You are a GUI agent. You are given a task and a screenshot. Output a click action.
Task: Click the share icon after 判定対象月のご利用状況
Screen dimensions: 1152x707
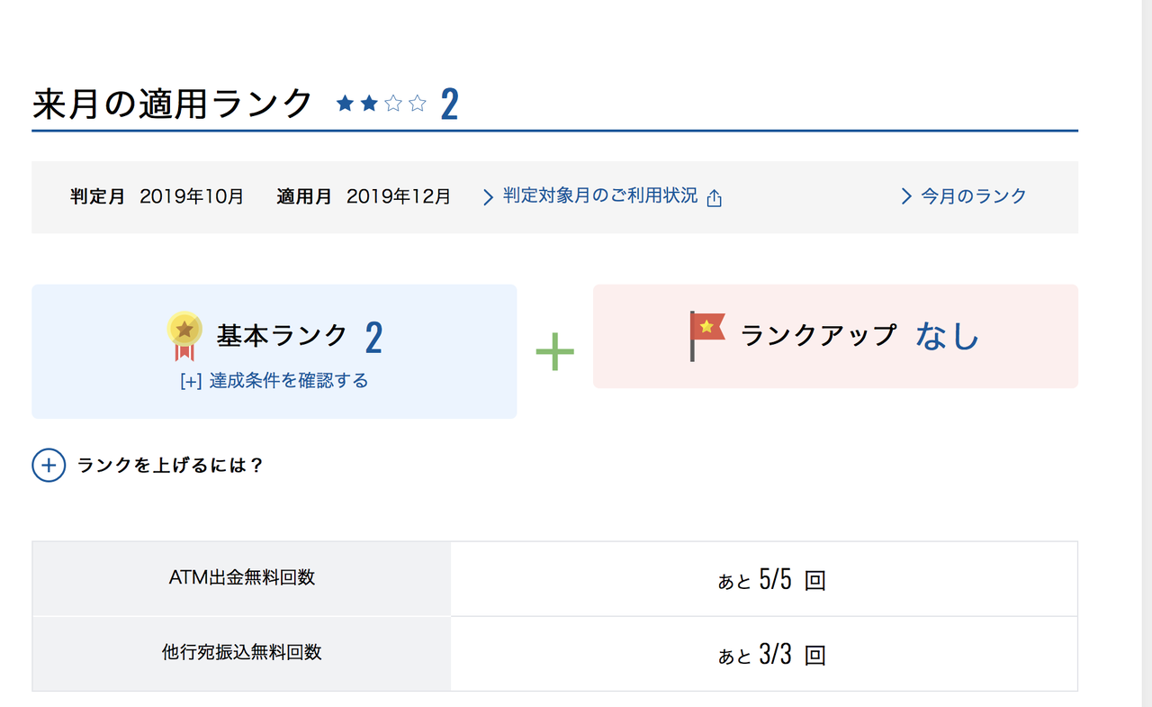(715, 198)
